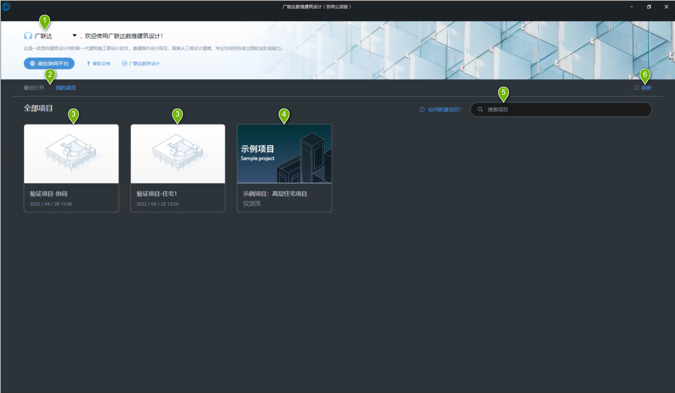Click the 验证项目-住宅1 project title
The image size is (675, 393).
click(157, 194)
